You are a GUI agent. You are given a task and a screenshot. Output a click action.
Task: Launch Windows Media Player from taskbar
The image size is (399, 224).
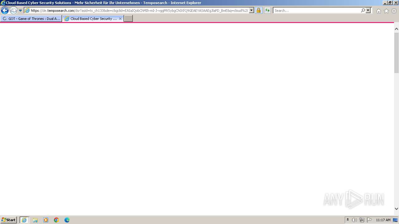click(46, 220)
